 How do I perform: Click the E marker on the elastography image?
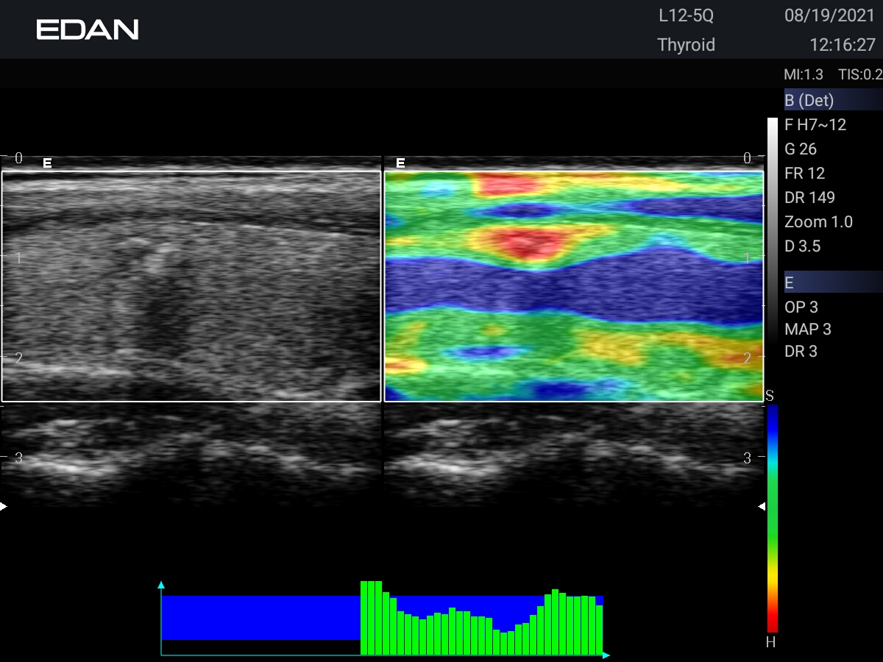click(x=401, y=163)
